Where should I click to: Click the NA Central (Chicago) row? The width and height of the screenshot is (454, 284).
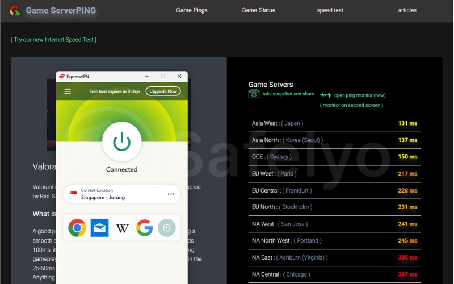tap(334, 274)
